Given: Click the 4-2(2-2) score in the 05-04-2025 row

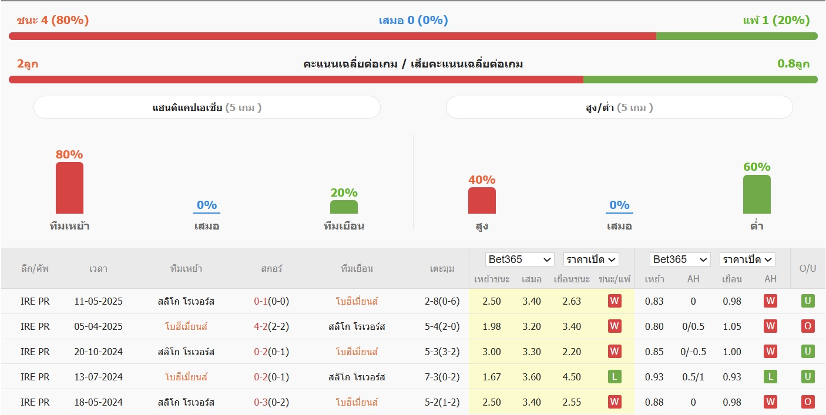Looking at the screenshot, I should (271, 326).
